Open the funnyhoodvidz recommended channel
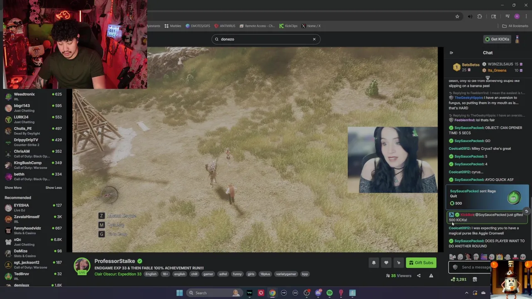Image resolution: width=532 pixels, height=299 pixels. [33, 230]
